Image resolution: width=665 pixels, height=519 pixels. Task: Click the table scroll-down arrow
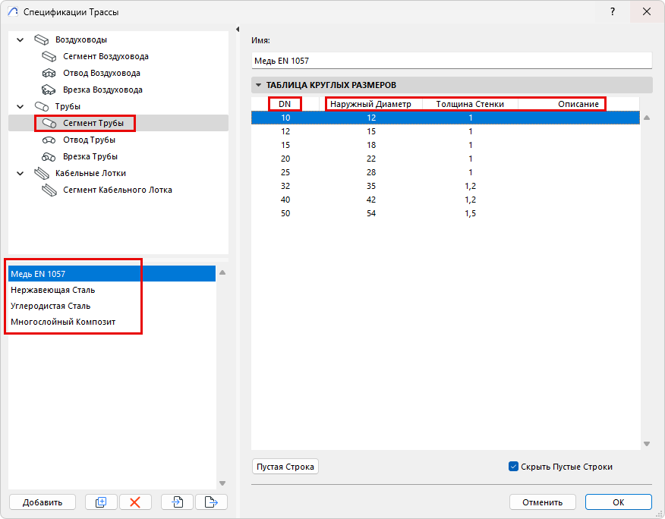pos(647,444)
